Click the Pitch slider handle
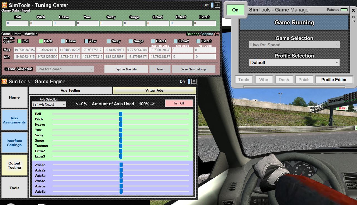Viewport: 357px width, 205px height. [121, 119]
